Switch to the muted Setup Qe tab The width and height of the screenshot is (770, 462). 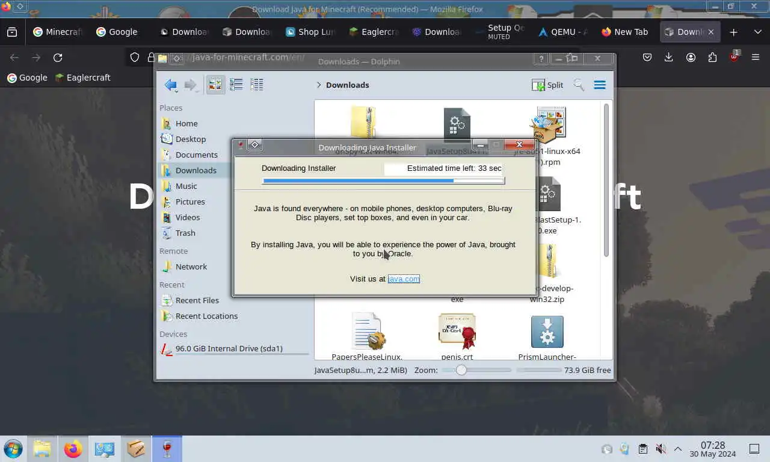[x=500, y=32]
